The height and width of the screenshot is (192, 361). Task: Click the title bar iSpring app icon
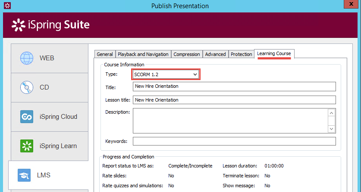tap(8, 5)
